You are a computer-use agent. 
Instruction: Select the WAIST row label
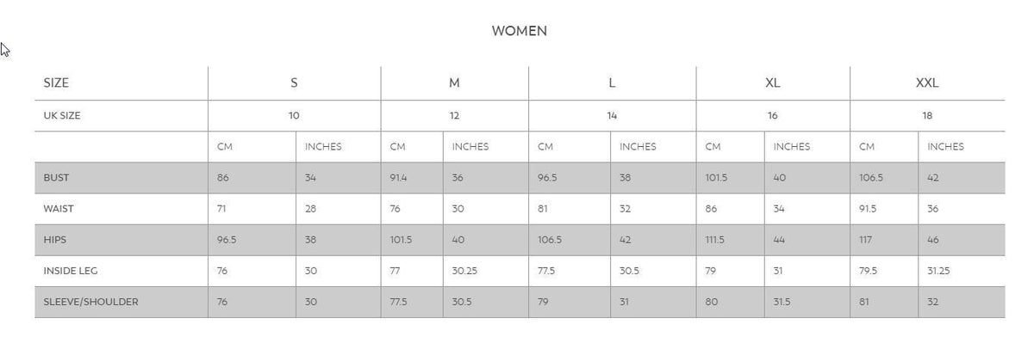point(58,209)
